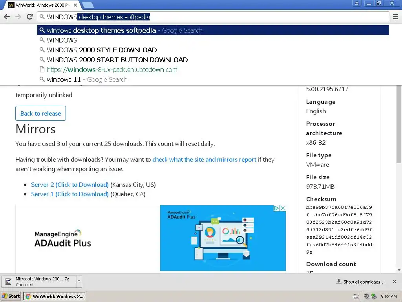The image size is (402, 302).
Task: Select the WinWorld Chrome taskbar button
Action: [x=55, y=296]
